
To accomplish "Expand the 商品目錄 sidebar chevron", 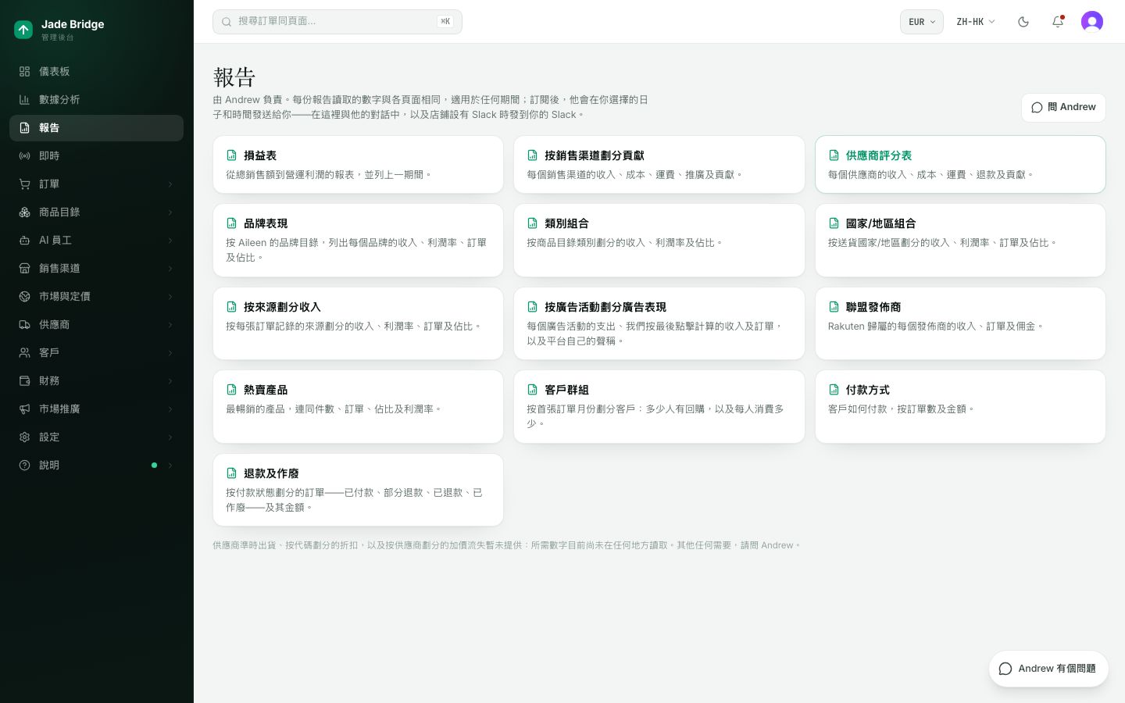I will click(x=170, y=212).
